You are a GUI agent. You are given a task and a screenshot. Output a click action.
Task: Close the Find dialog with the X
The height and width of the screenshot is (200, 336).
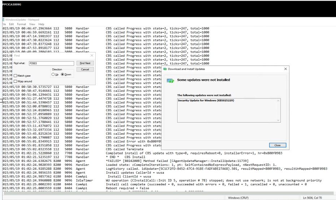pos(92,55)
